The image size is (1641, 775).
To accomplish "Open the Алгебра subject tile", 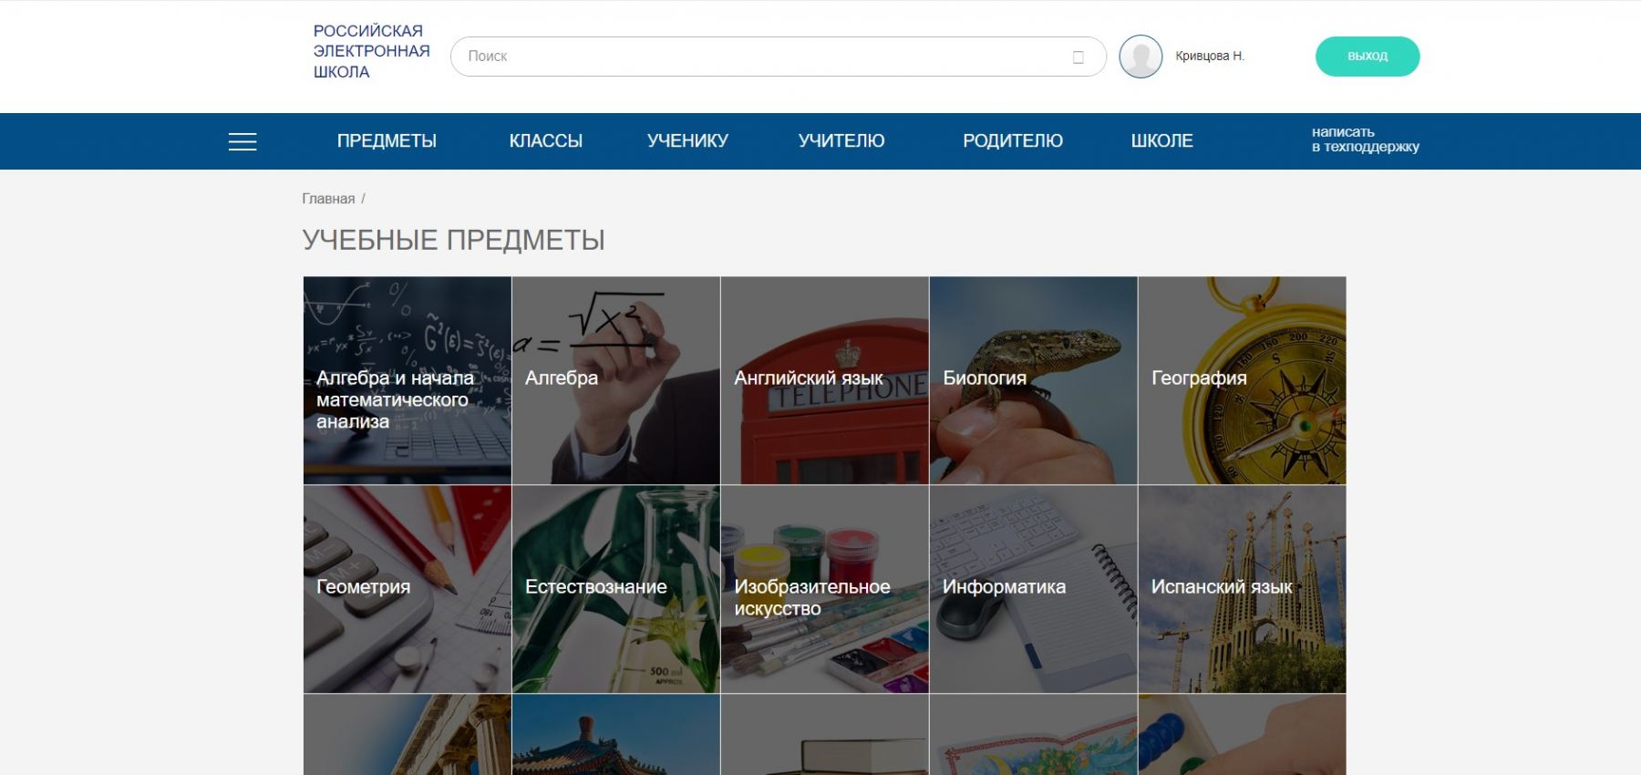I will click(616, 380).
